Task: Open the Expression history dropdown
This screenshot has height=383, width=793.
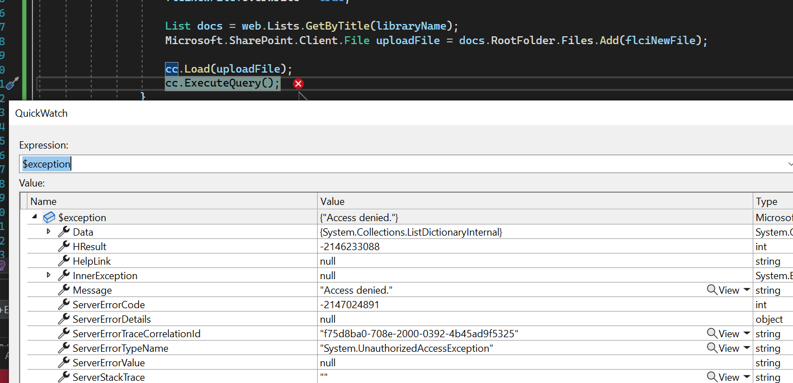Action: (790, 164)
